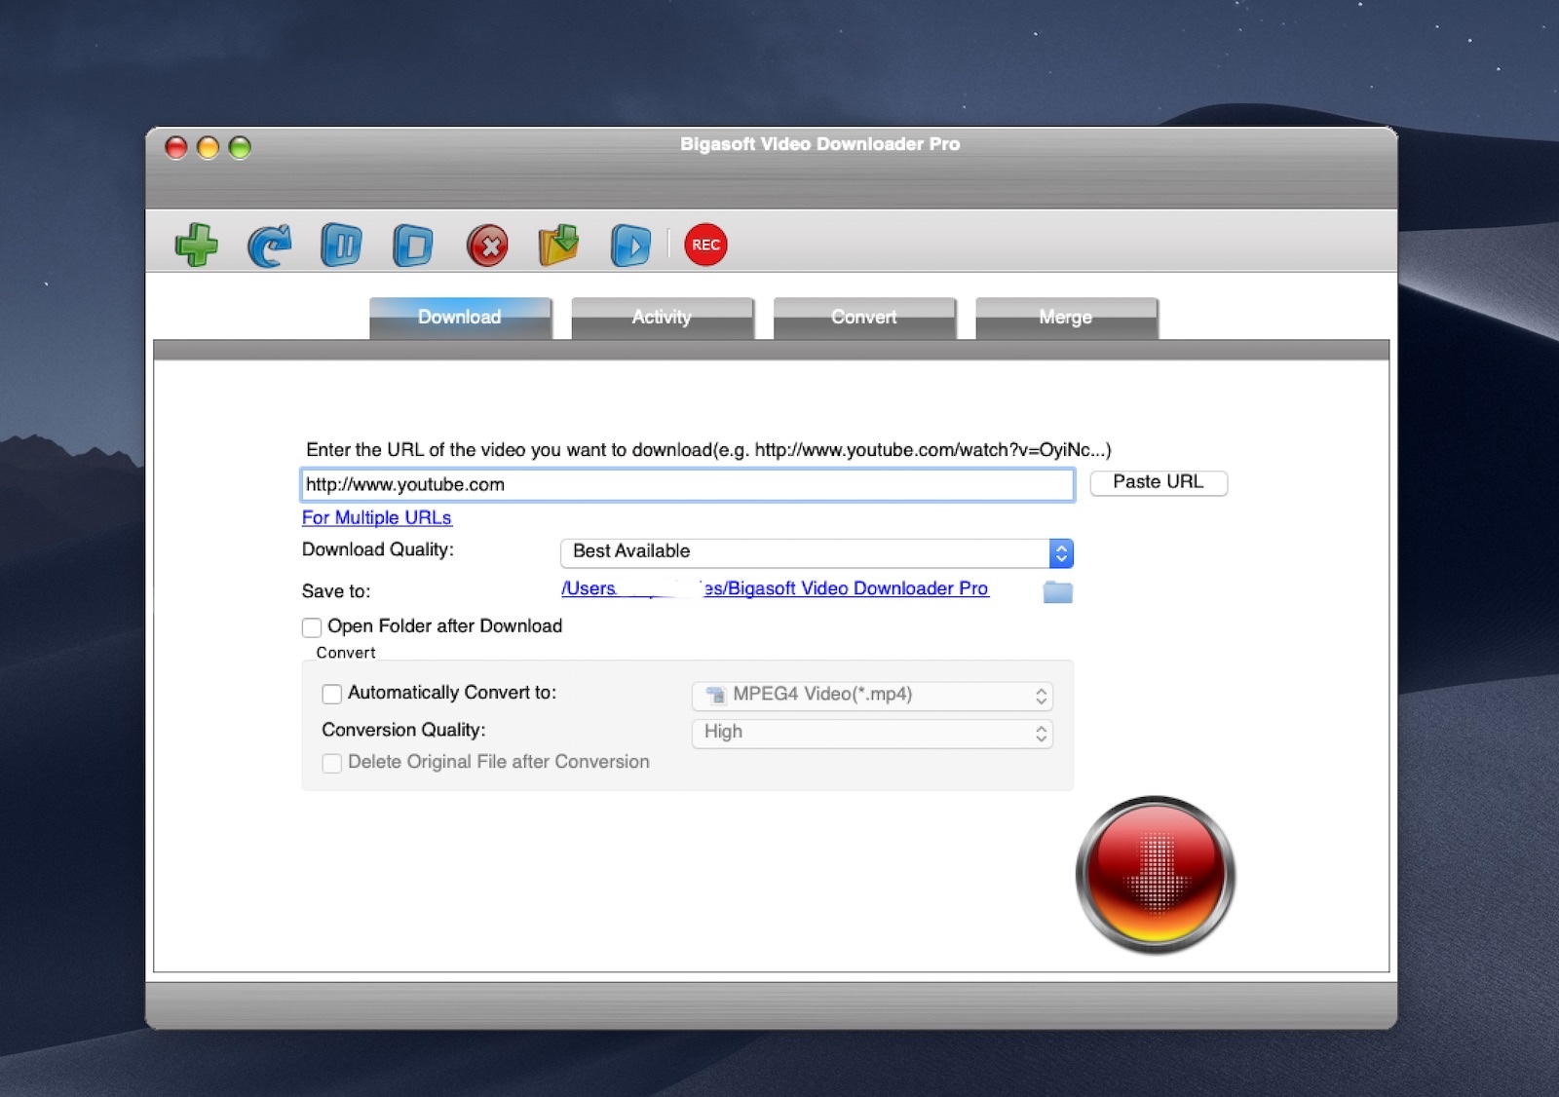Click the red X delete icon
The width and height of the screenshot is (1559, 1097).
[487, 245]
